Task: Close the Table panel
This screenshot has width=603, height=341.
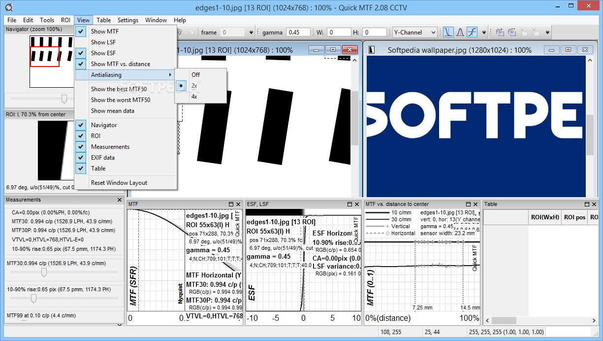Action: (595, 204)
